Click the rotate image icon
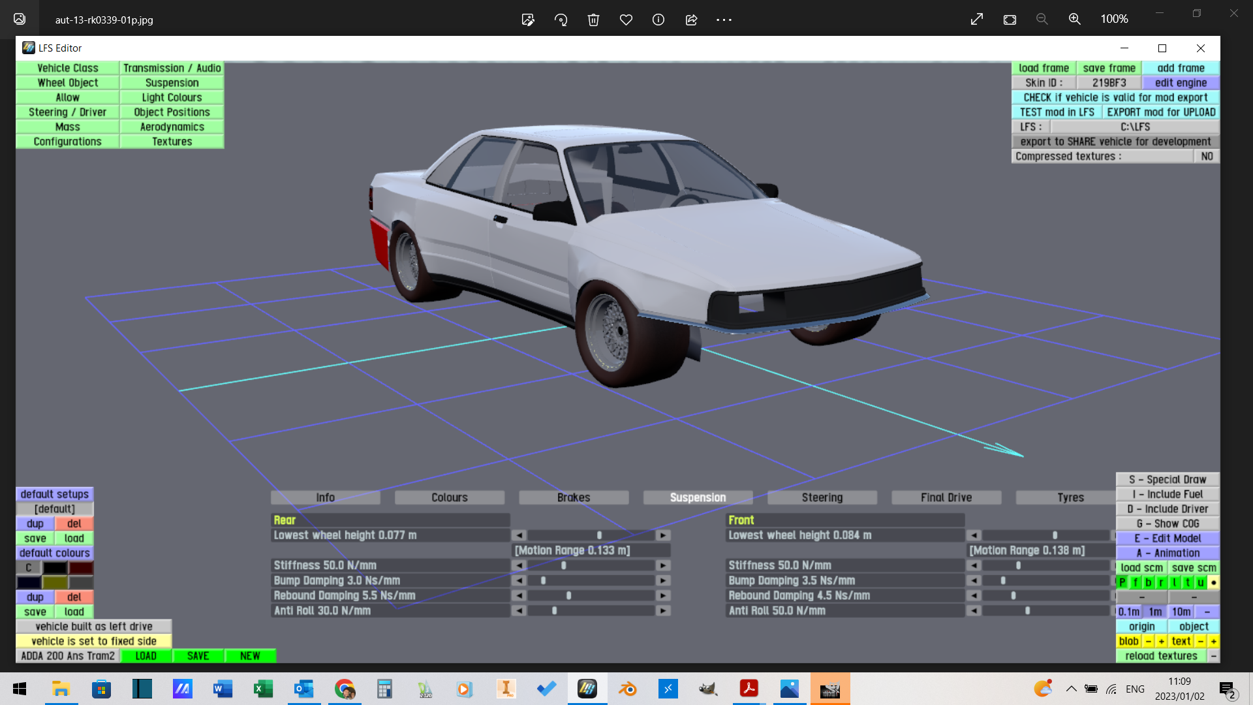This screenshot has width=1253, height=705. click(561, 20)
